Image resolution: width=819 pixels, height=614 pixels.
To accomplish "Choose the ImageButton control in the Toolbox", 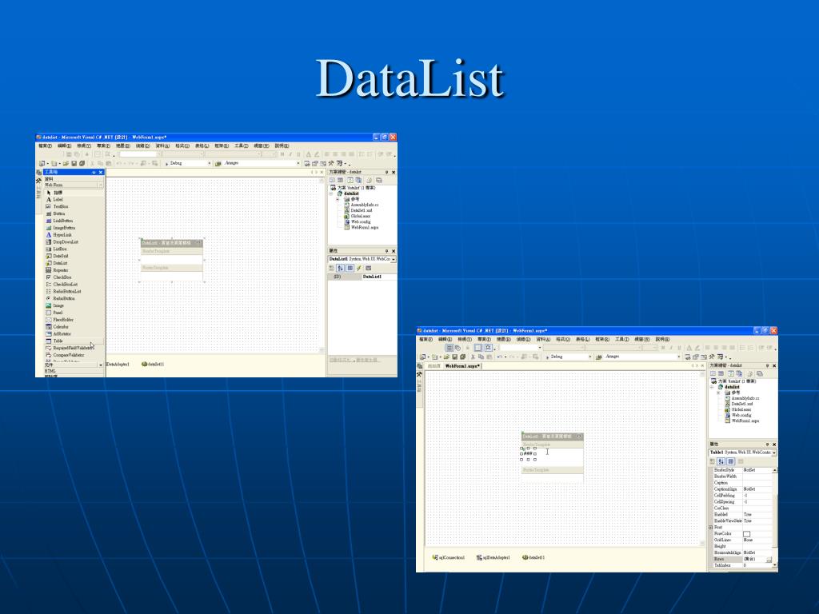I will (60, 228).
